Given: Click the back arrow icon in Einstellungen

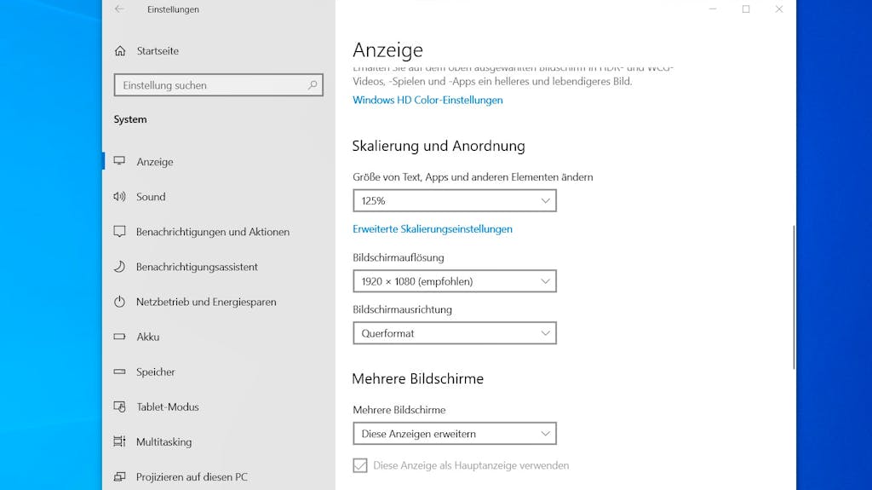Looking at the screenshot, I should (119, 9).
